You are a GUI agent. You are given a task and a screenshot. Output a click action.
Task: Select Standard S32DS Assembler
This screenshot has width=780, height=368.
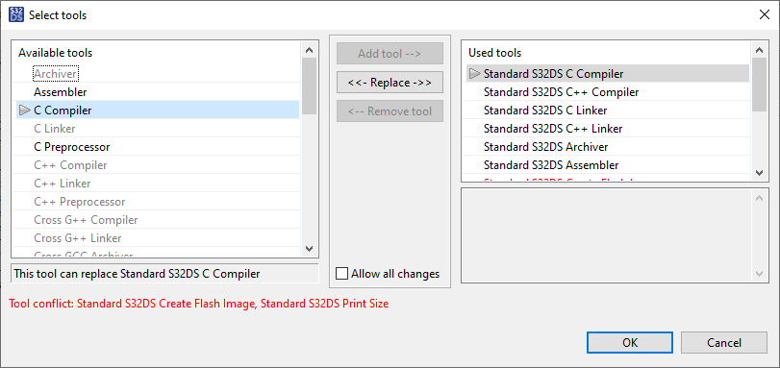click(551, 165)
